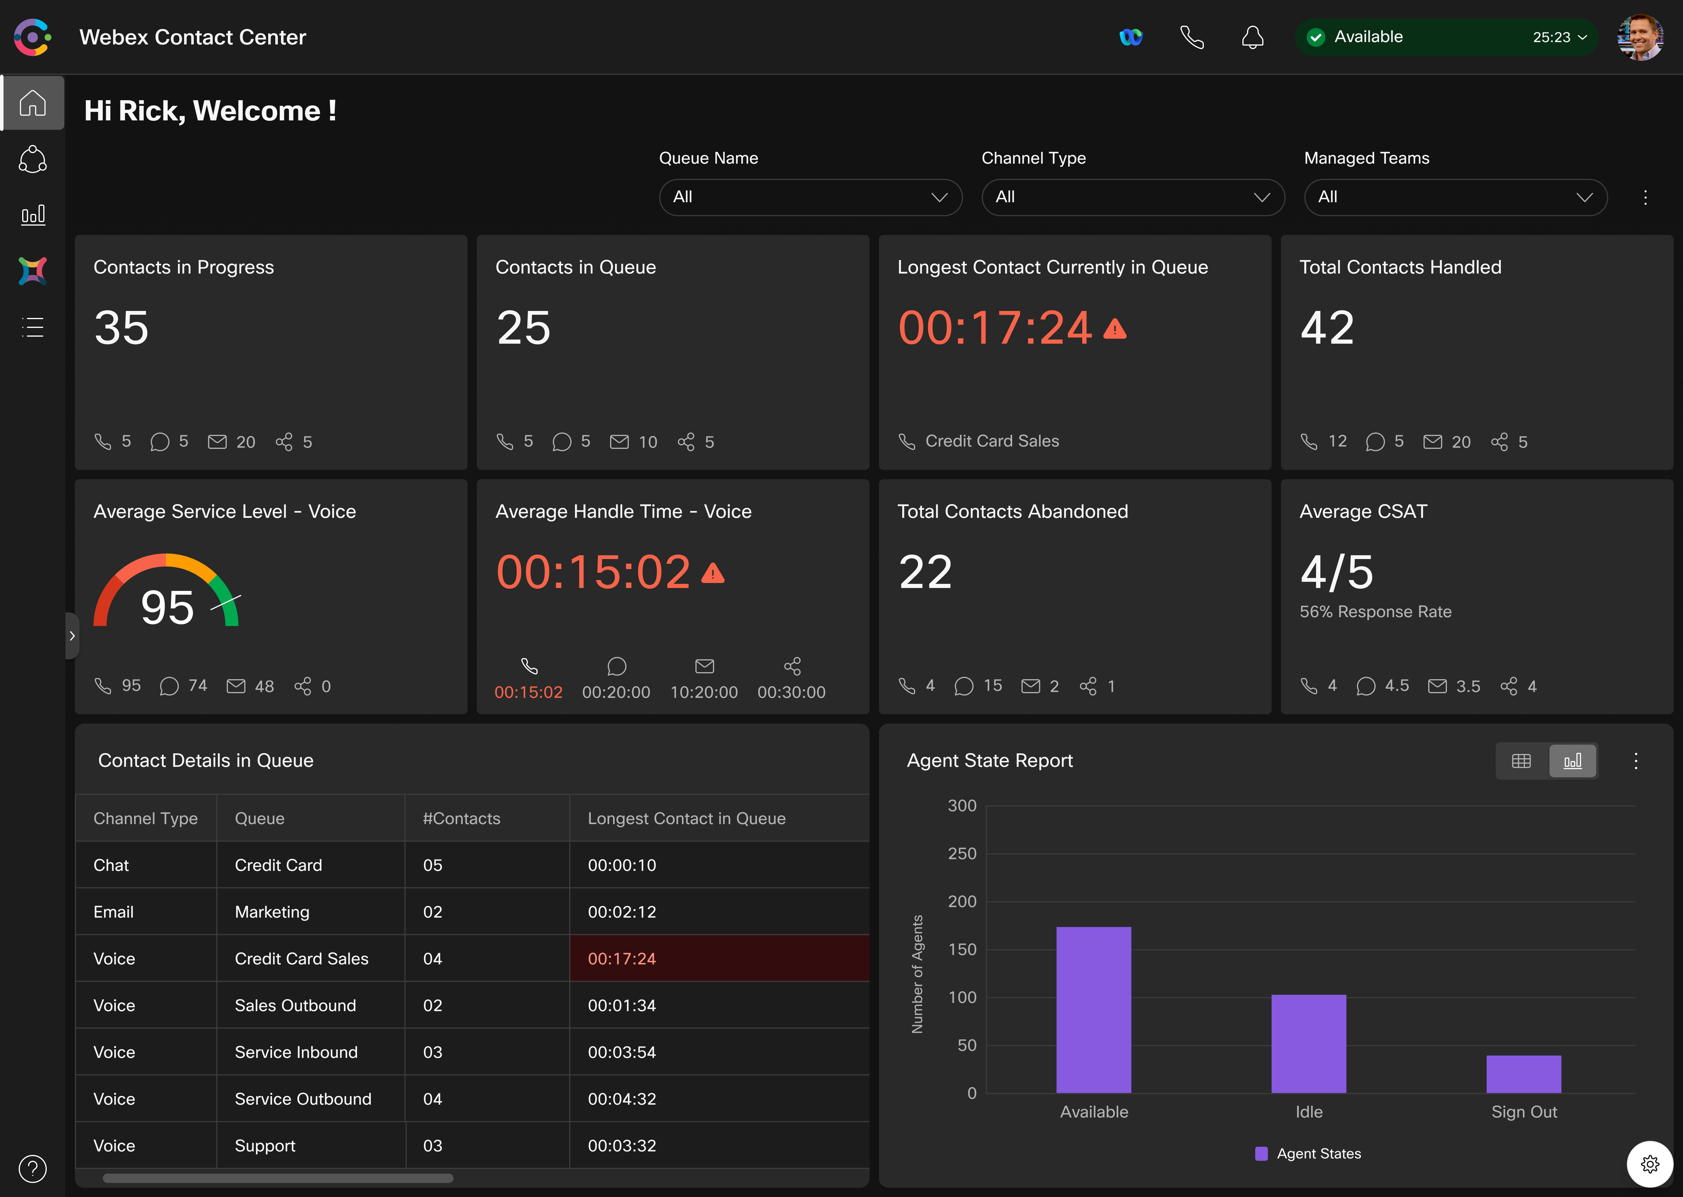Viewport: 1683px width, 1197px height.
Task: Click the highlighted 00:17:24 table cell
Action: 719,958
